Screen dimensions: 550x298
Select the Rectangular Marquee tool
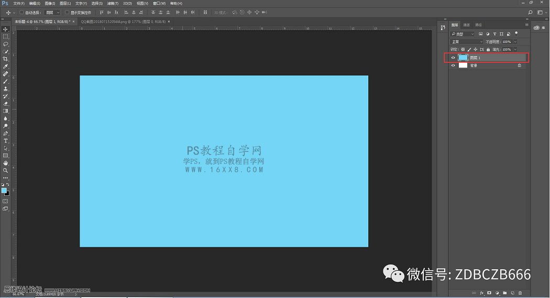point(5,37)
